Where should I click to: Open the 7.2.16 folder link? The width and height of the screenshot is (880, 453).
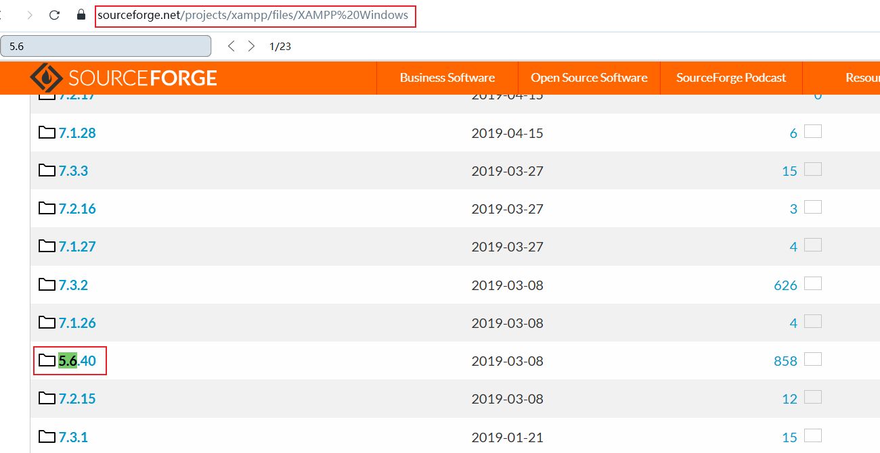click(77, 209)
